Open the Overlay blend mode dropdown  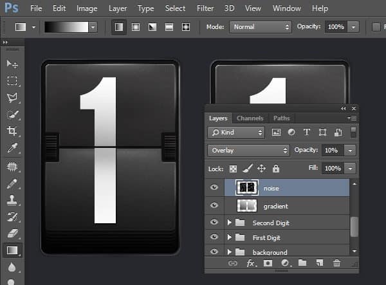(x=248, y=150)
